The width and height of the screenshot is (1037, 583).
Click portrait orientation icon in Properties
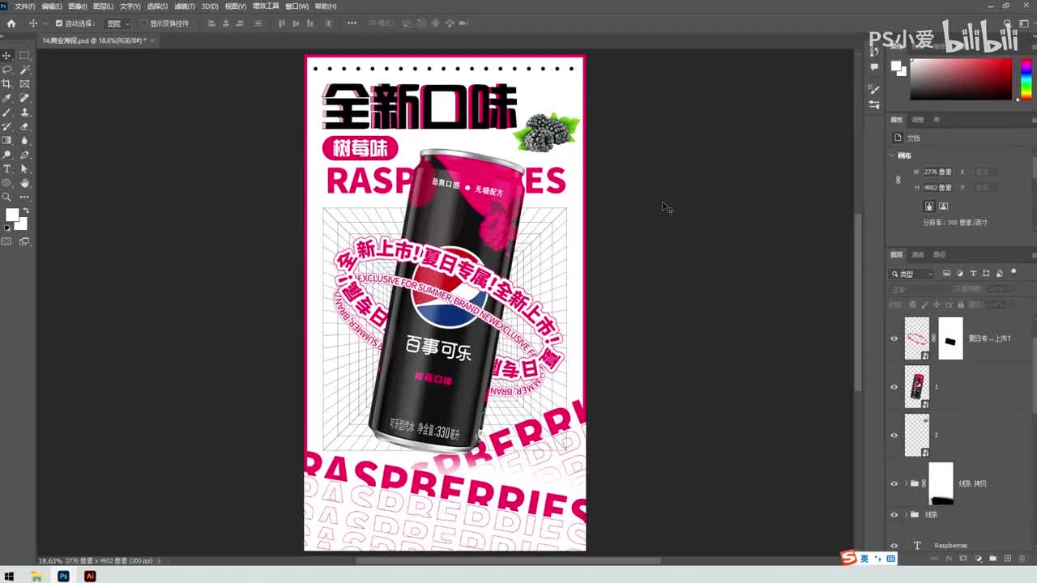[929, 206]
